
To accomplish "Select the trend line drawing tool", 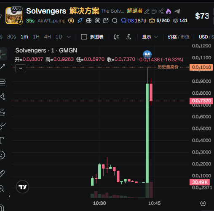I will click(3, 66).
